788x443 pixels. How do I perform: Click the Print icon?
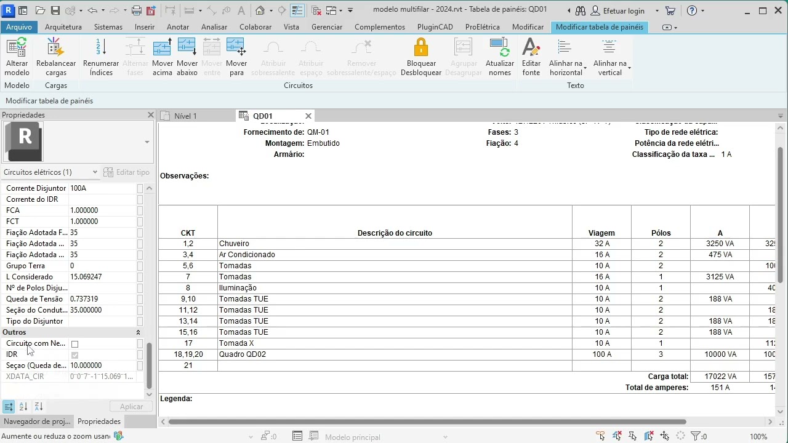[x=137, y=10]
